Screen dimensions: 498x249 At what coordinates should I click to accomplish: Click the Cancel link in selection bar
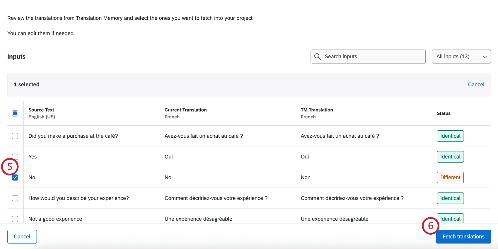[476, 84]
